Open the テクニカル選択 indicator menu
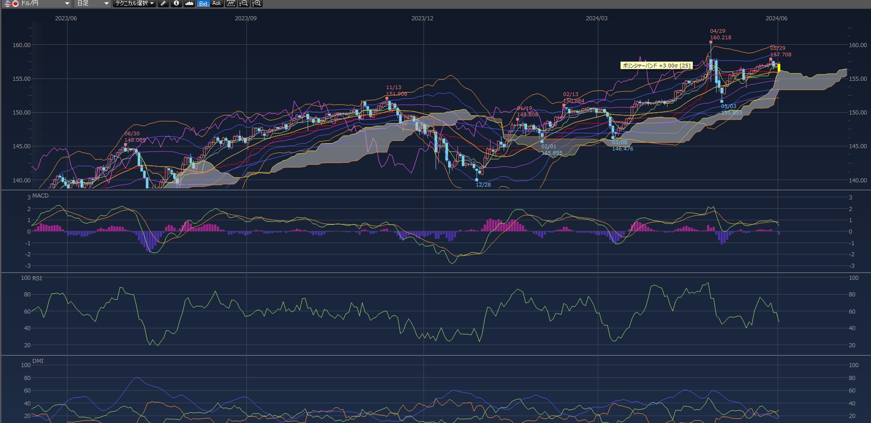871x423 pixels. point(135,4)
